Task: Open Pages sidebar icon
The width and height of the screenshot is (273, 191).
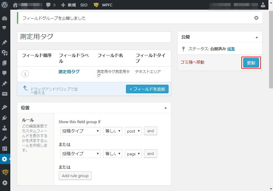Action: click(5, 63)
